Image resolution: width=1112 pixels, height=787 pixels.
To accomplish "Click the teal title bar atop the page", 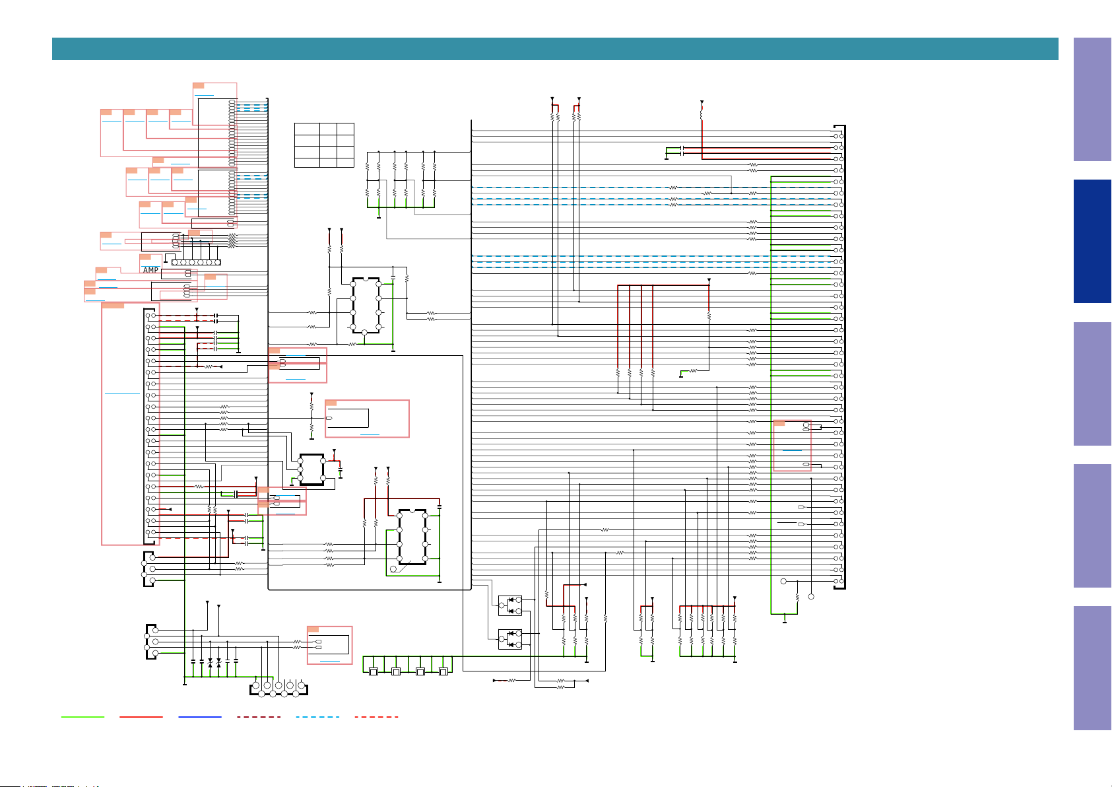I will click(555, 49).
